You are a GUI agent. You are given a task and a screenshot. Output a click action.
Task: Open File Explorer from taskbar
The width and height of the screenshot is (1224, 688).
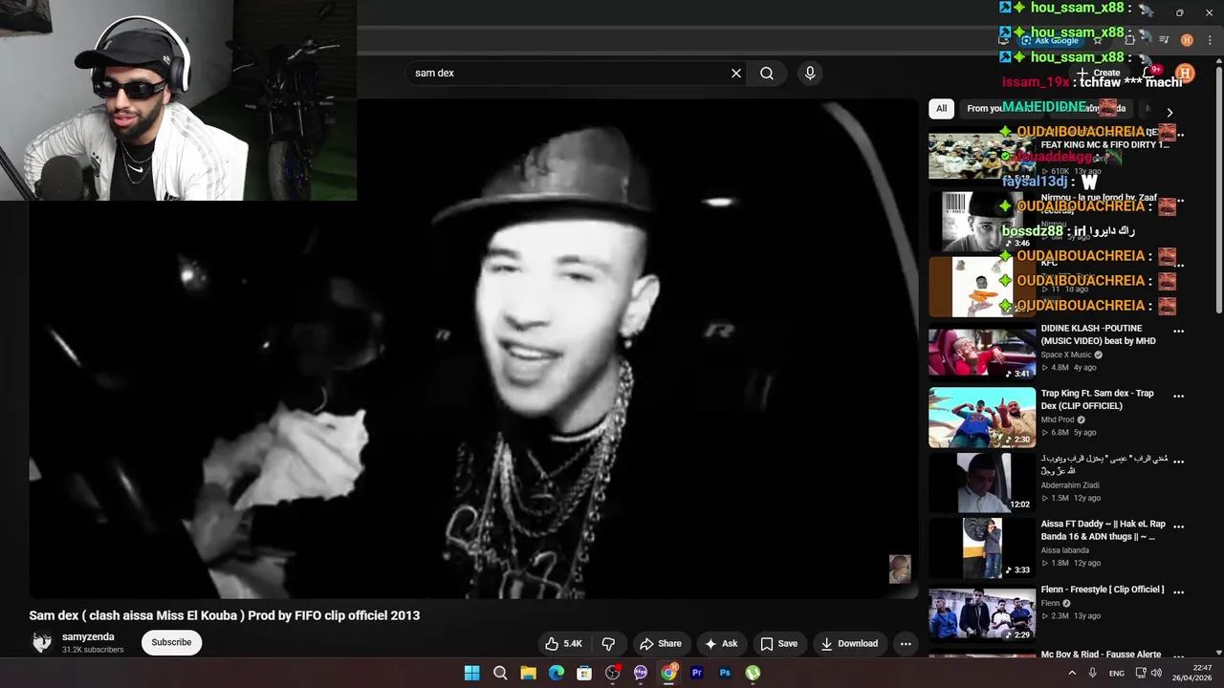click(x=528, y=673)
